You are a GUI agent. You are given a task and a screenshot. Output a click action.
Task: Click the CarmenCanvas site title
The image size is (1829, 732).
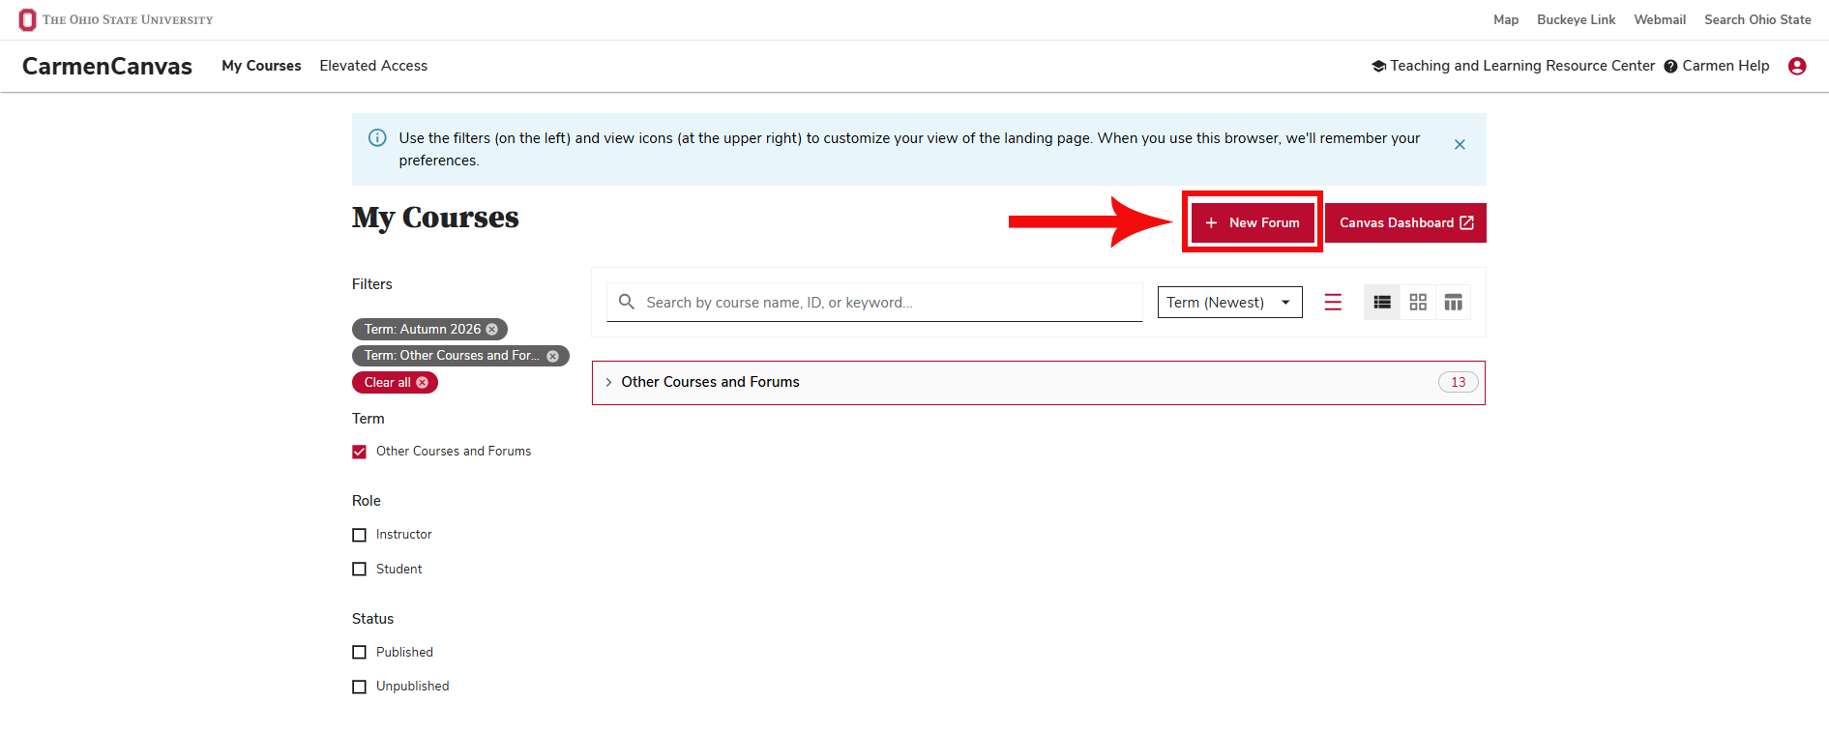tap(107, 66)
